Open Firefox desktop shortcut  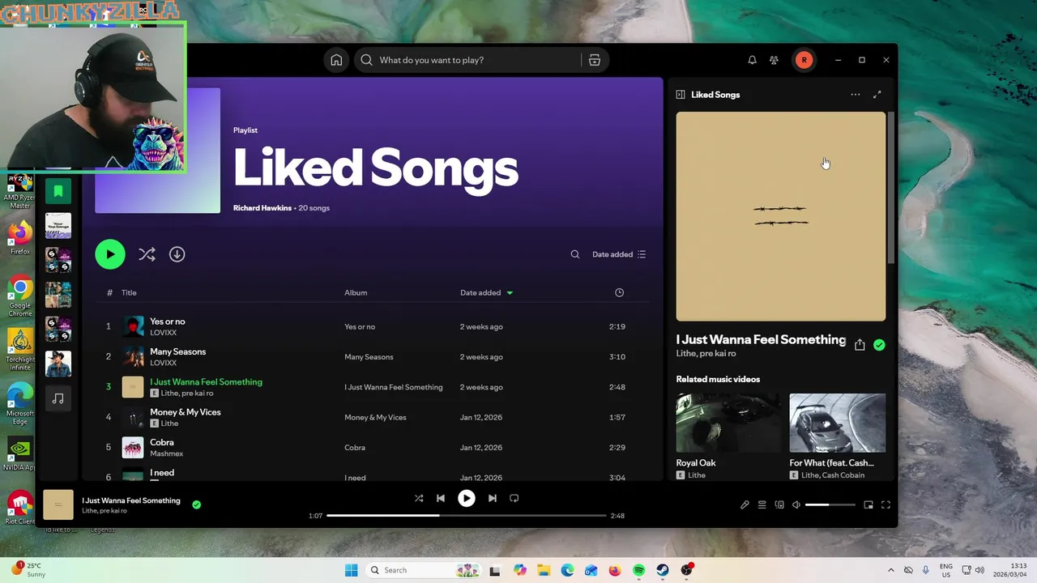click(20, 238)
